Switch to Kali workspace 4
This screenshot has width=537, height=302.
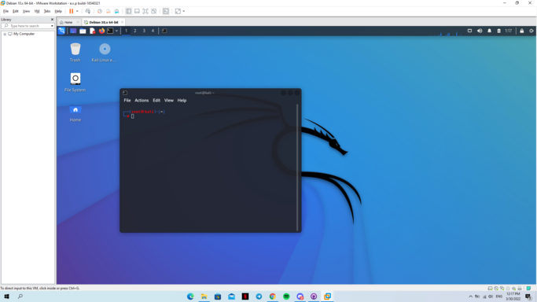pyautogui.click(x=153, y=31)
